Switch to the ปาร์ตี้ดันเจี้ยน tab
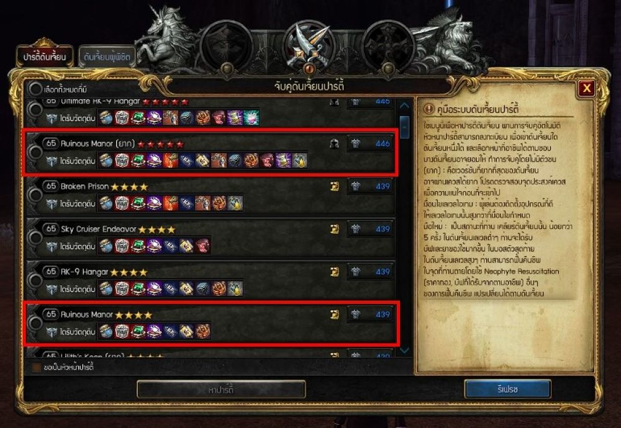 44,56
